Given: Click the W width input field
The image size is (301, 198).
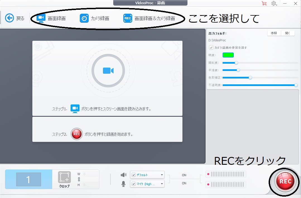Looking at the screenshot, I should (x=90, y=174).
